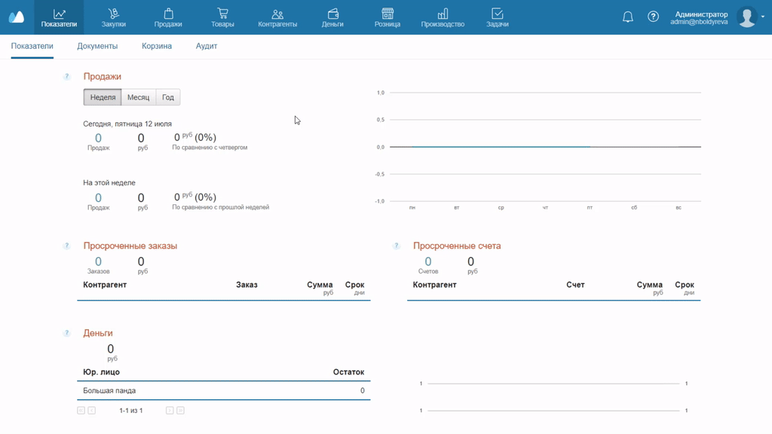Click the Большая панда table row
This screenshot has height=434, width=772.
223,390
